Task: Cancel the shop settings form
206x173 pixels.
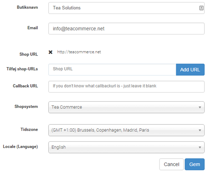Action: pos(171,164)
